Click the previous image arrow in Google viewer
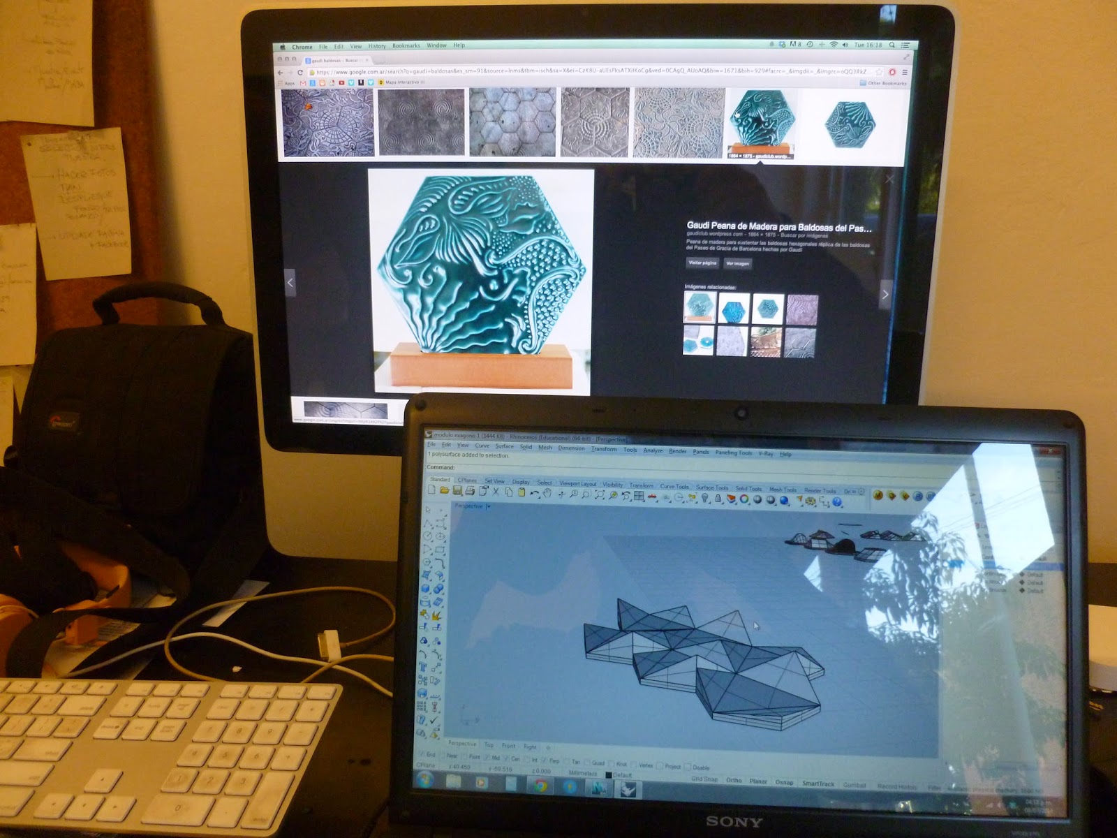 point(290,282)
